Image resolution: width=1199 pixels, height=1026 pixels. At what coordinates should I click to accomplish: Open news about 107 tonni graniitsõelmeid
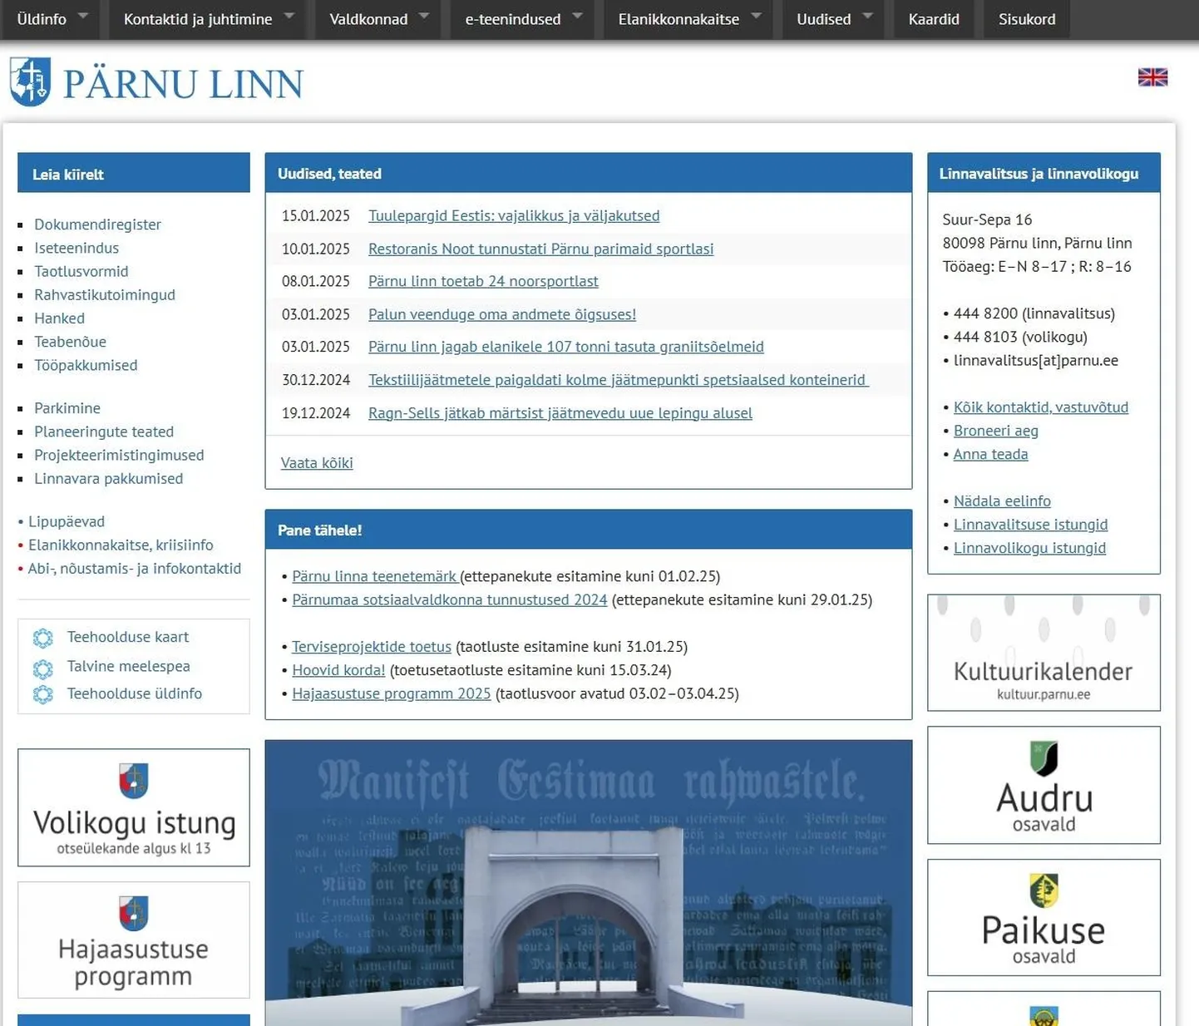tap(566, 347)
